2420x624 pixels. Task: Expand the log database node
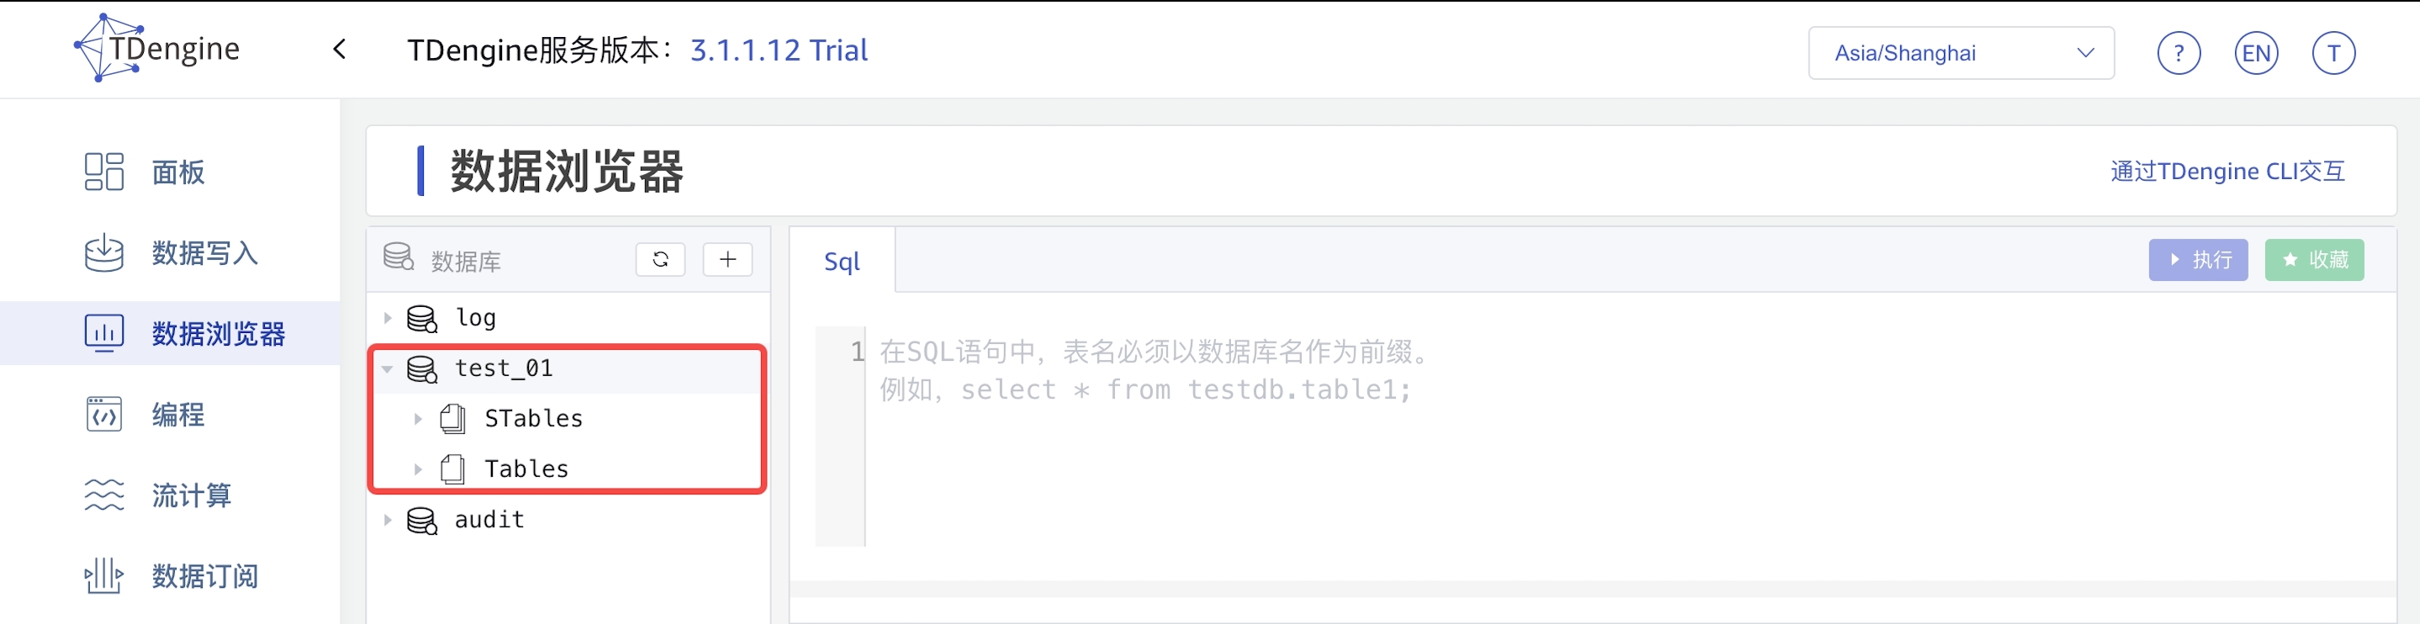(x=387, y=319)
